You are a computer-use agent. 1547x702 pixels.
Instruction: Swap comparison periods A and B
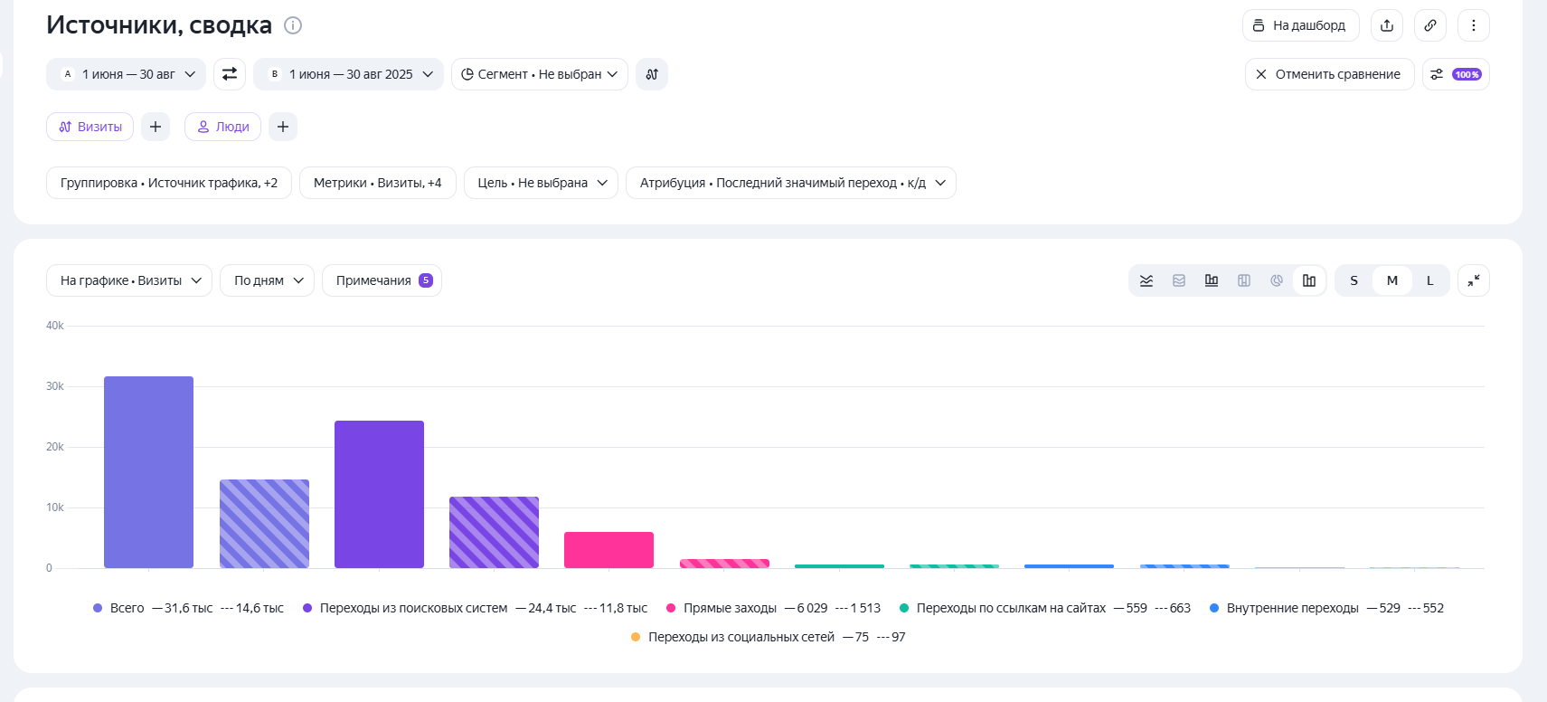[x=230, y=74]
